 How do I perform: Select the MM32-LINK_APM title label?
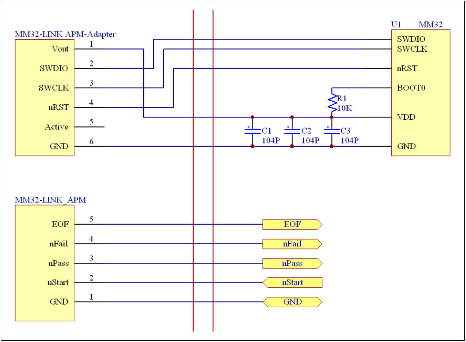[50, 199]
